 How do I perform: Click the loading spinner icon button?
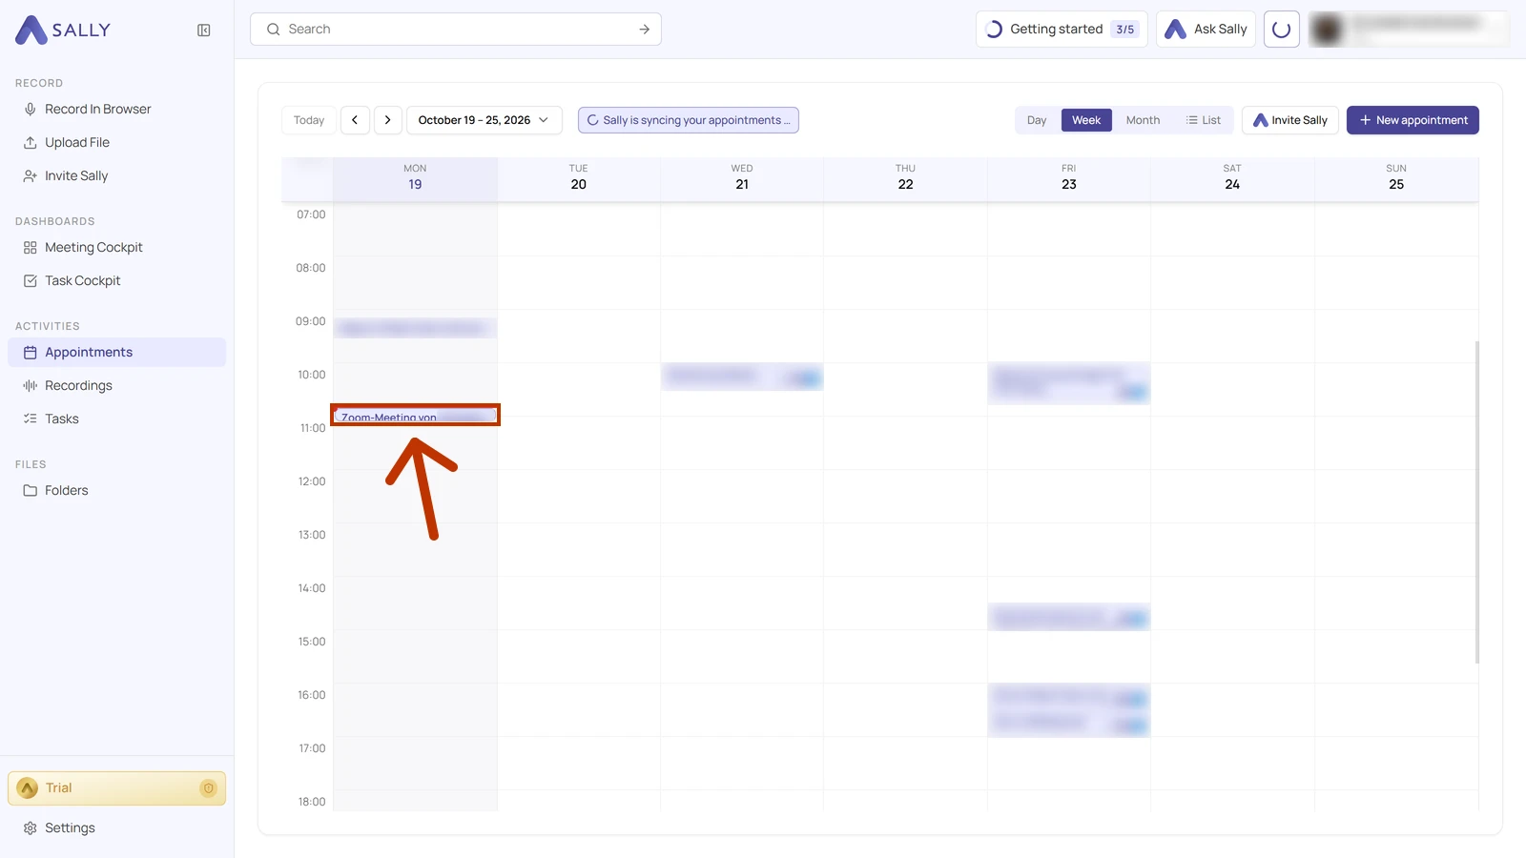click(x=1282, y=30)
